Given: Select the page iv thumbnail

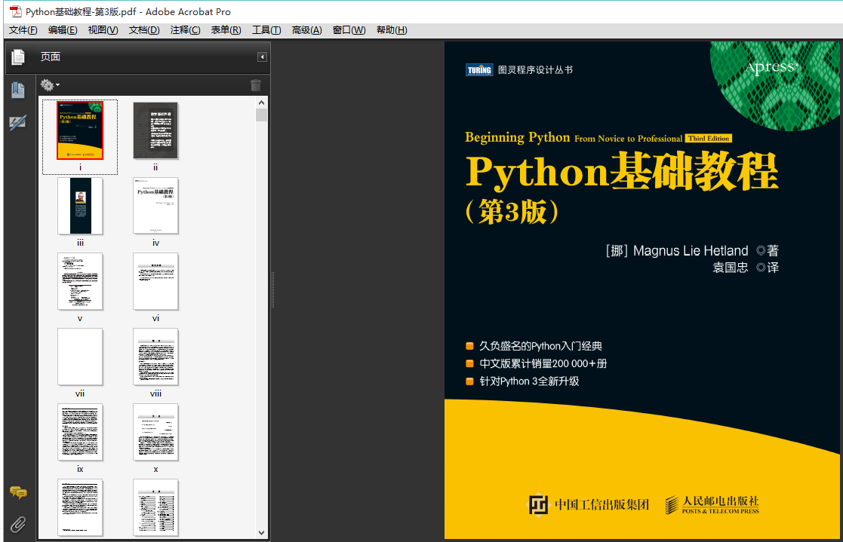Looking at the screenshot, I should (155, 206).
